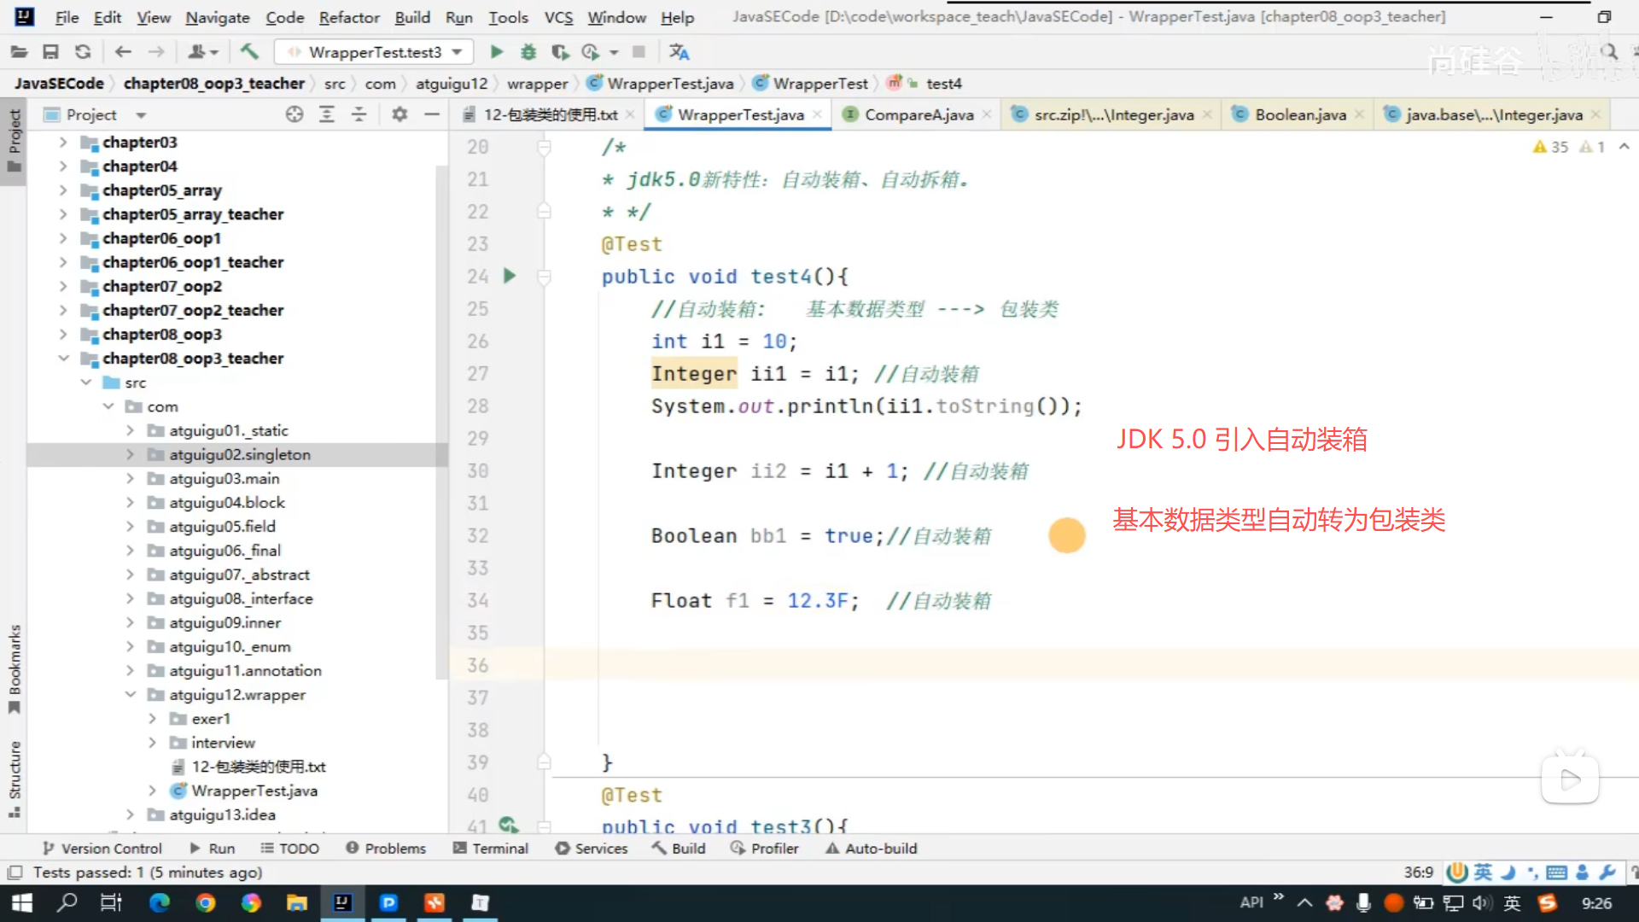Screen dimensions: 1639x922
Task: Open the Problems tool window button
Action: [386, 849]
